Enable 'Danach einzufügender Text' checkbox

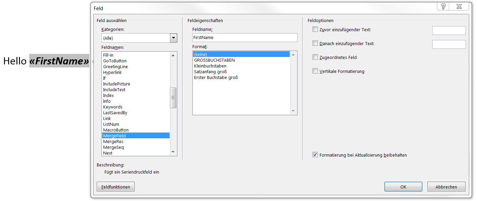click(x=315, y=43)
